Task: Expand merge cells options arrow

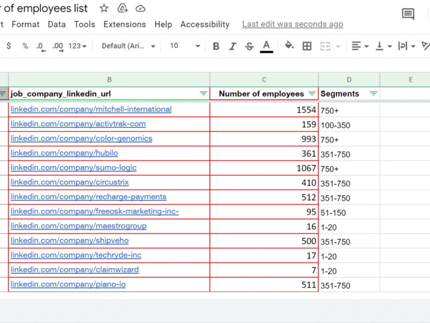Action: (x=338, y=47)
